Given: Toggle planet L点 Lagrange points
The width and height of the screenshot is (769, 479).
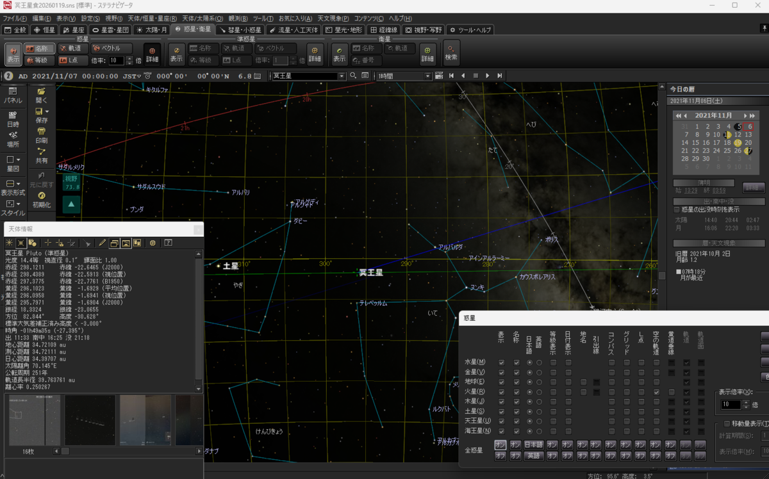Looking at the screenshot, I should point(72,61).
